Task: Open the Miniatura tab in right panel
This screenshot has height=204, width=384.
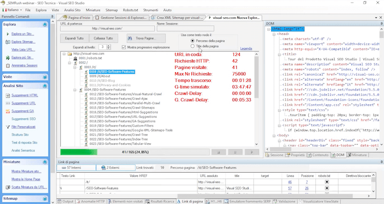Action: pos(357,155)
